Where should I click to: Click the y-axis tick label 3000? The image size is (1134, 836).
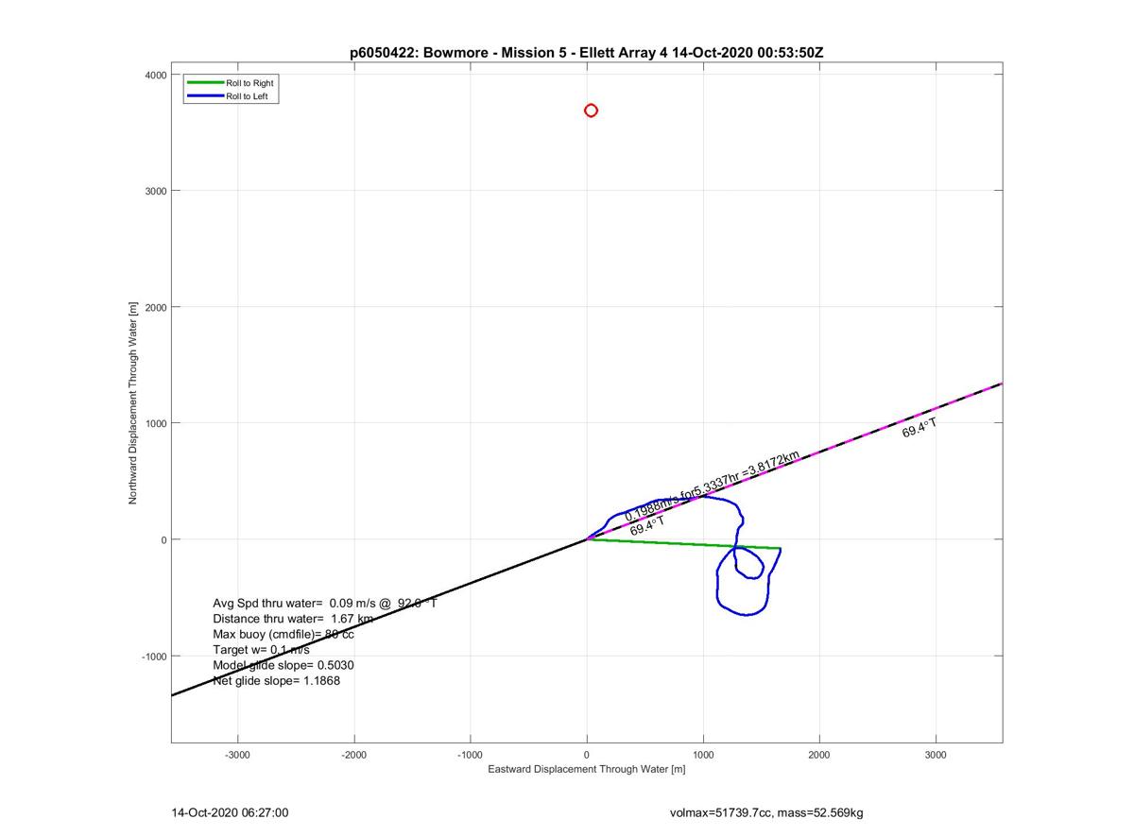(156, 191)
